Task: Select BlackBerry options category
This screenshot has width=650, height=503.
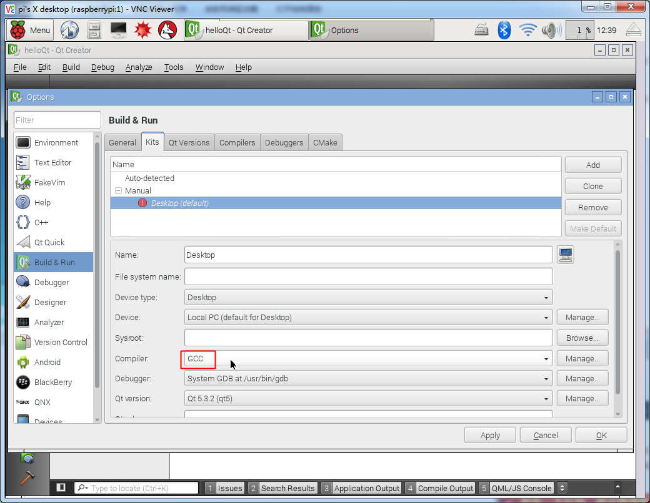Action: (54, 382)
